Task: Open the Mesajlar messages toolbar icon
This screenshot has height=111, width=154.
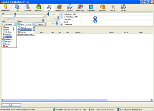Action: (x=69, y=8)
